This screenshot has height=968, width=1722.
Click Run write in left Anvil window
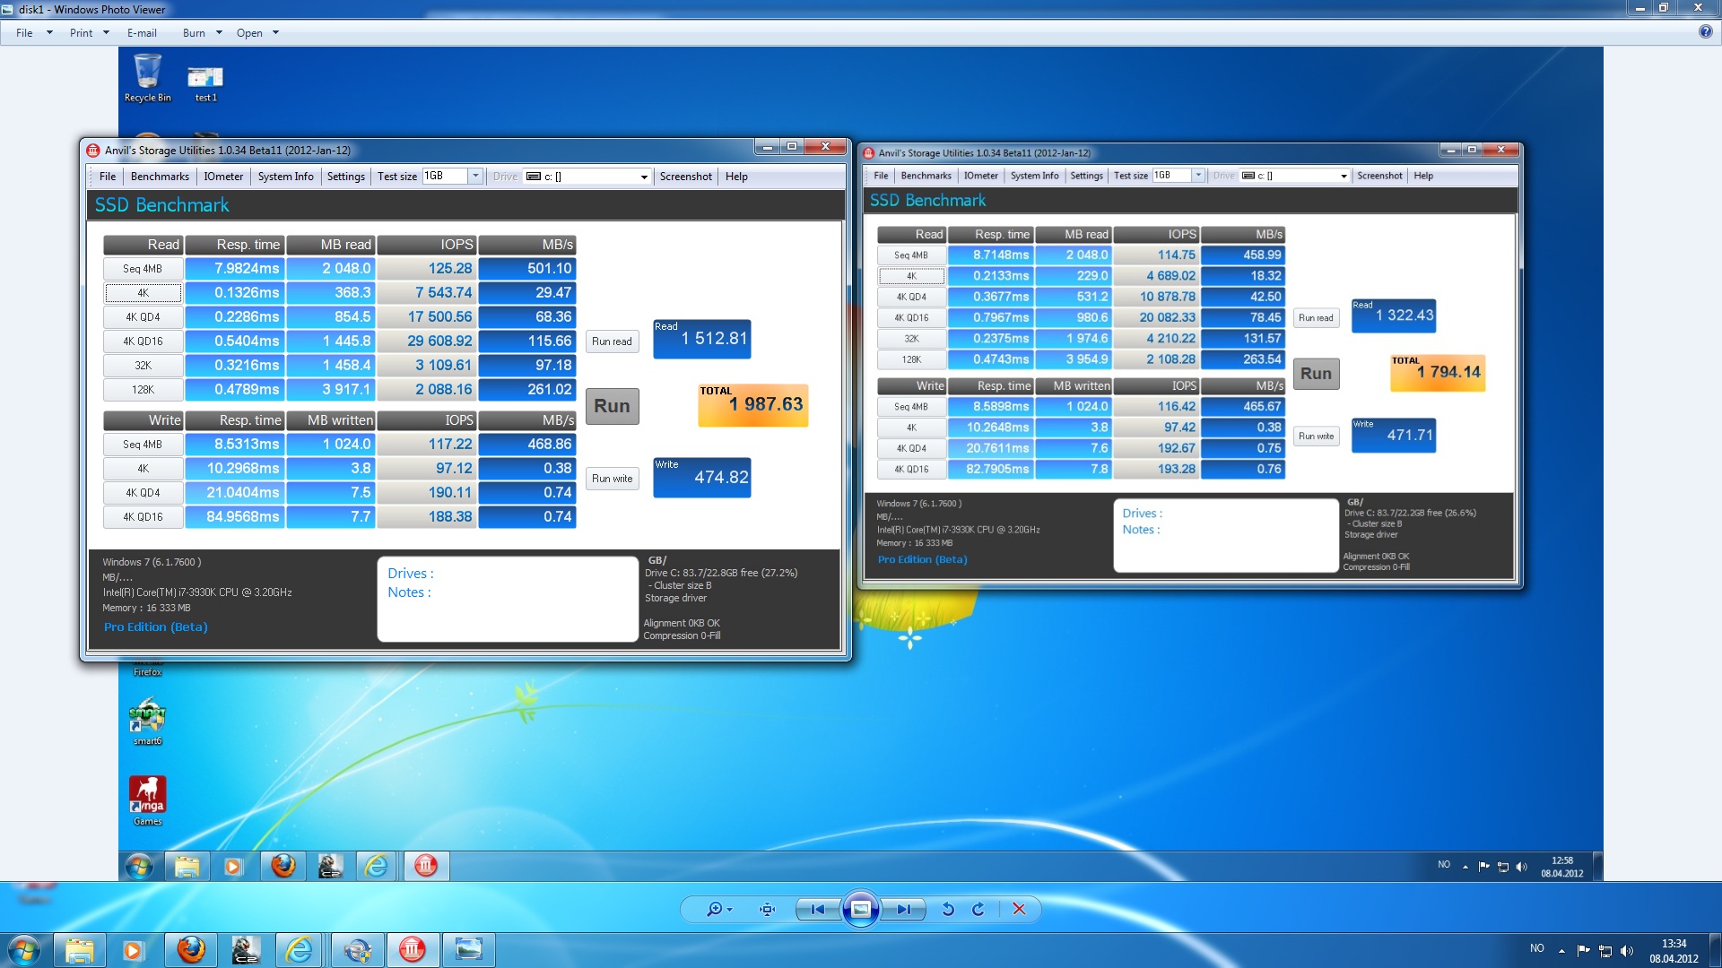coord(612,479)
